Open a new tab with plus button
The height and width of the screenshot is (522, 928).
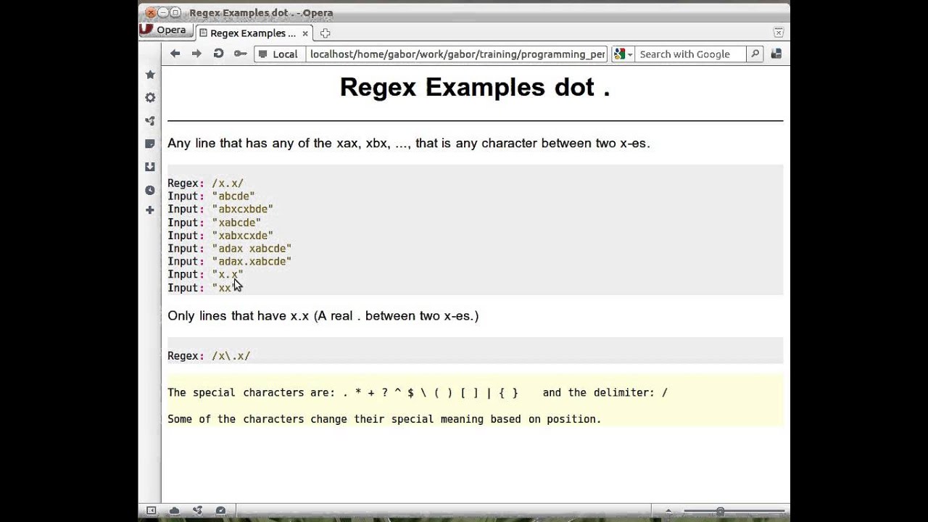tap(325, 33)
